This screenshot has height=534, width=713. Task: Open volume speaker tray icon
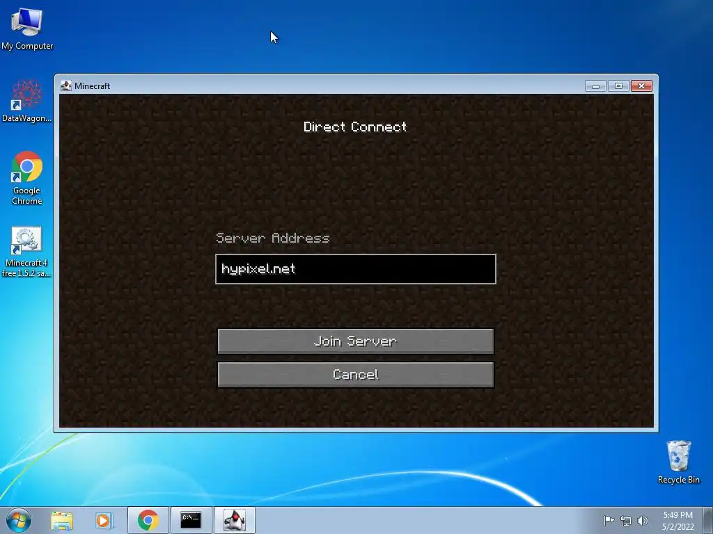point(643,521)
